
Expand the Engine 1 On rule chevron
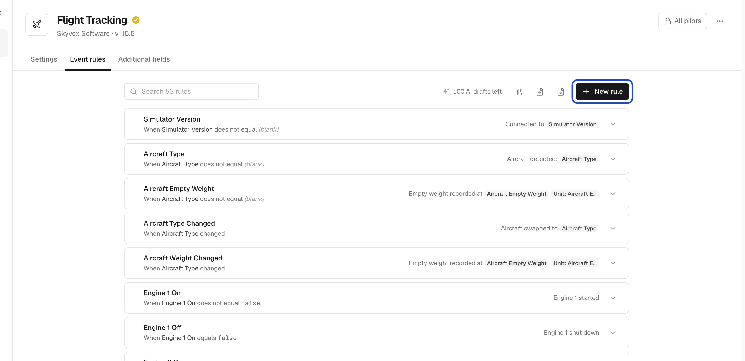point(613,298)
